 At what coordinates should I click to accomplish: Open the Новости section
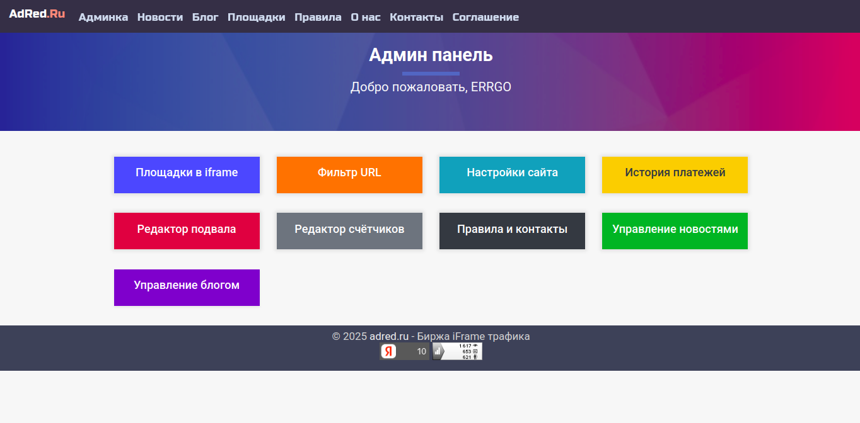point(160,17)
